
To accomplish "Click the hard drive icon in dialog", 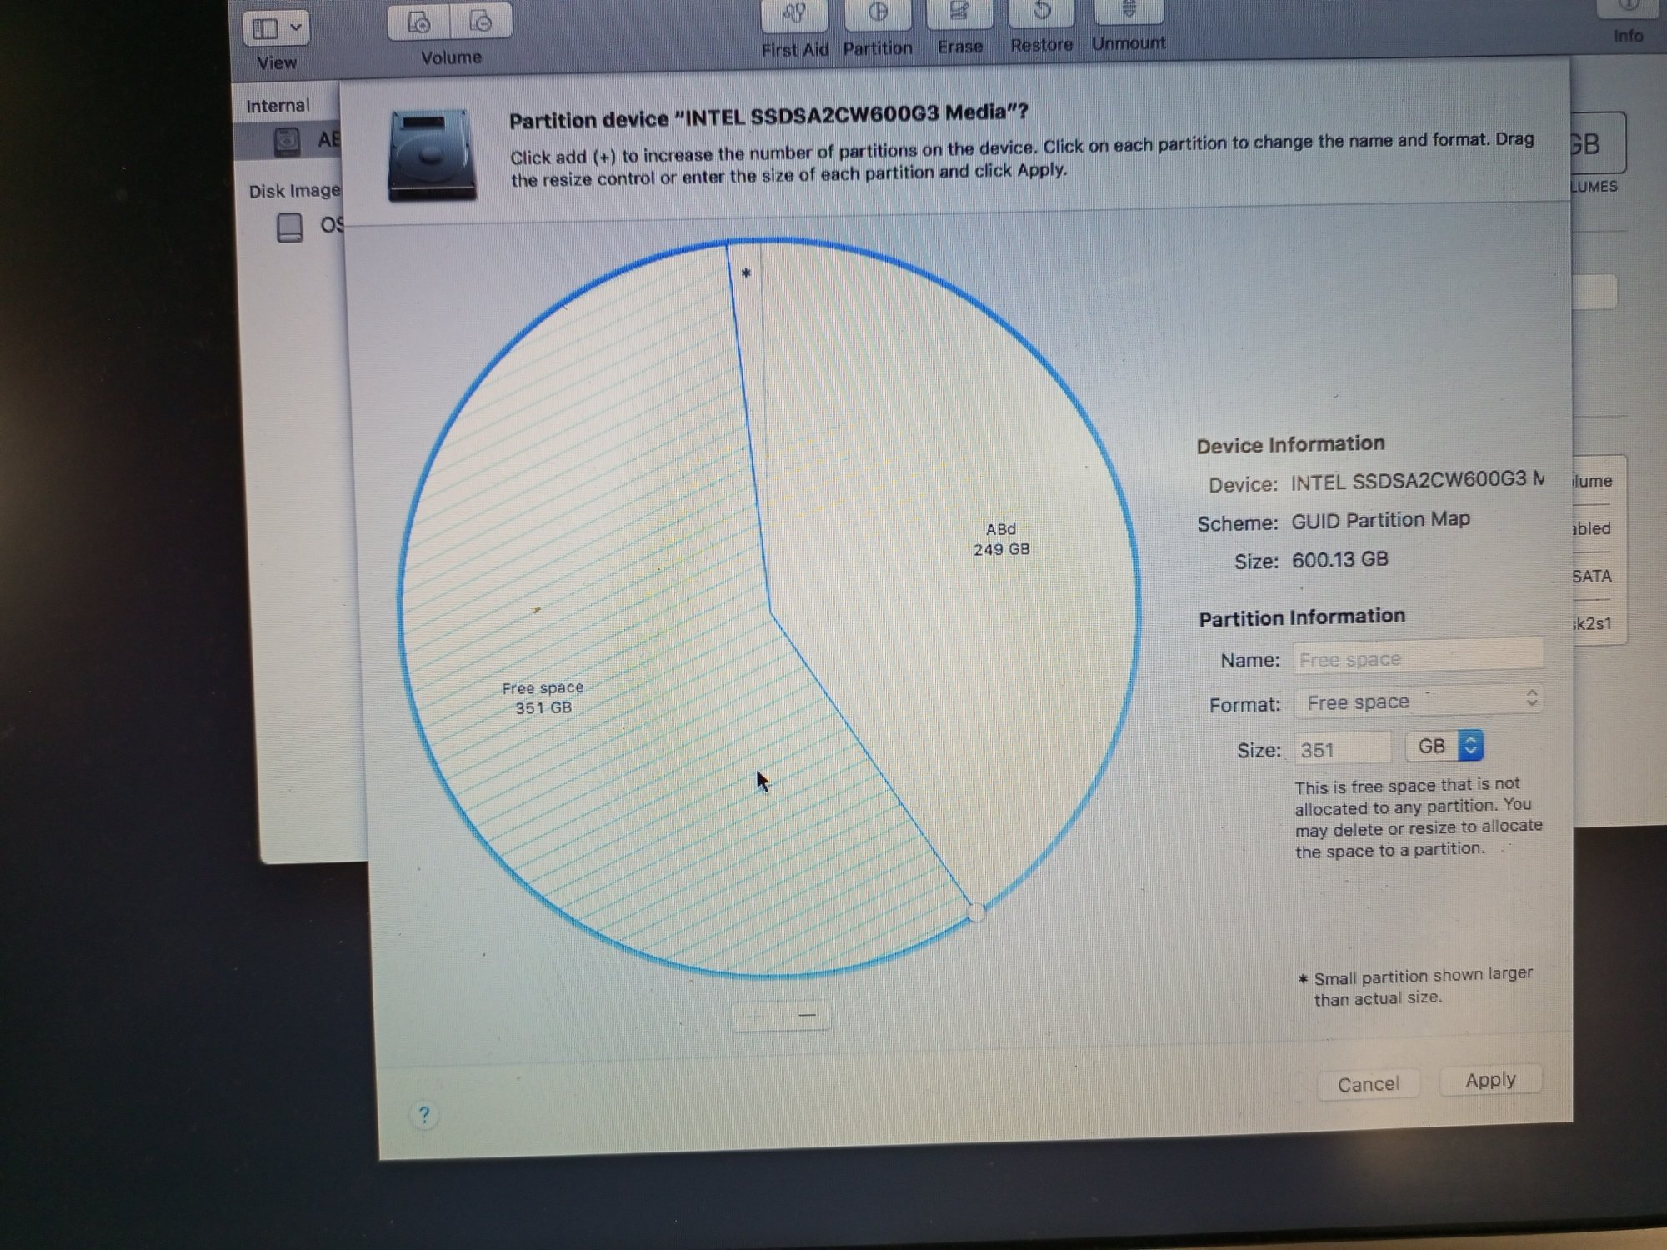I will click(x=432, y=154).
